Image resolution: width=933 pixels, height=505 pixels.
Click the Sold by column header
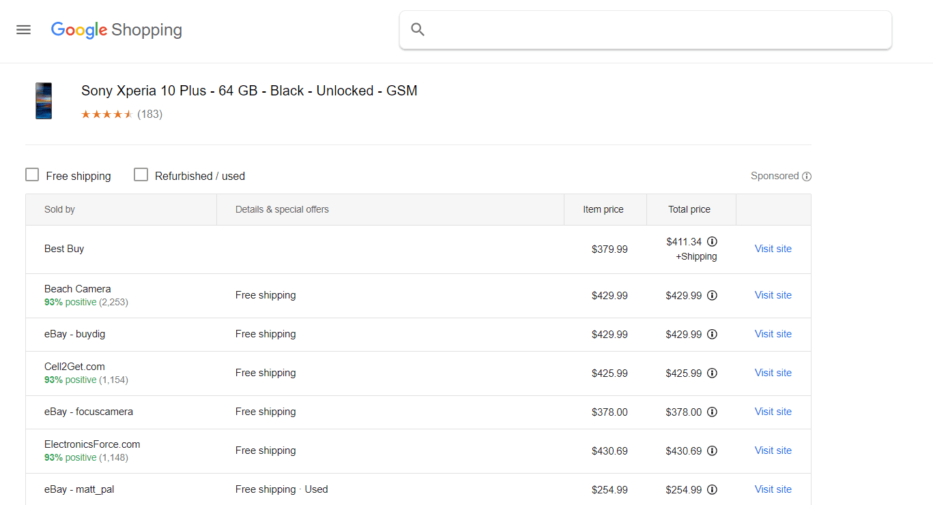(x=59, y=209)
